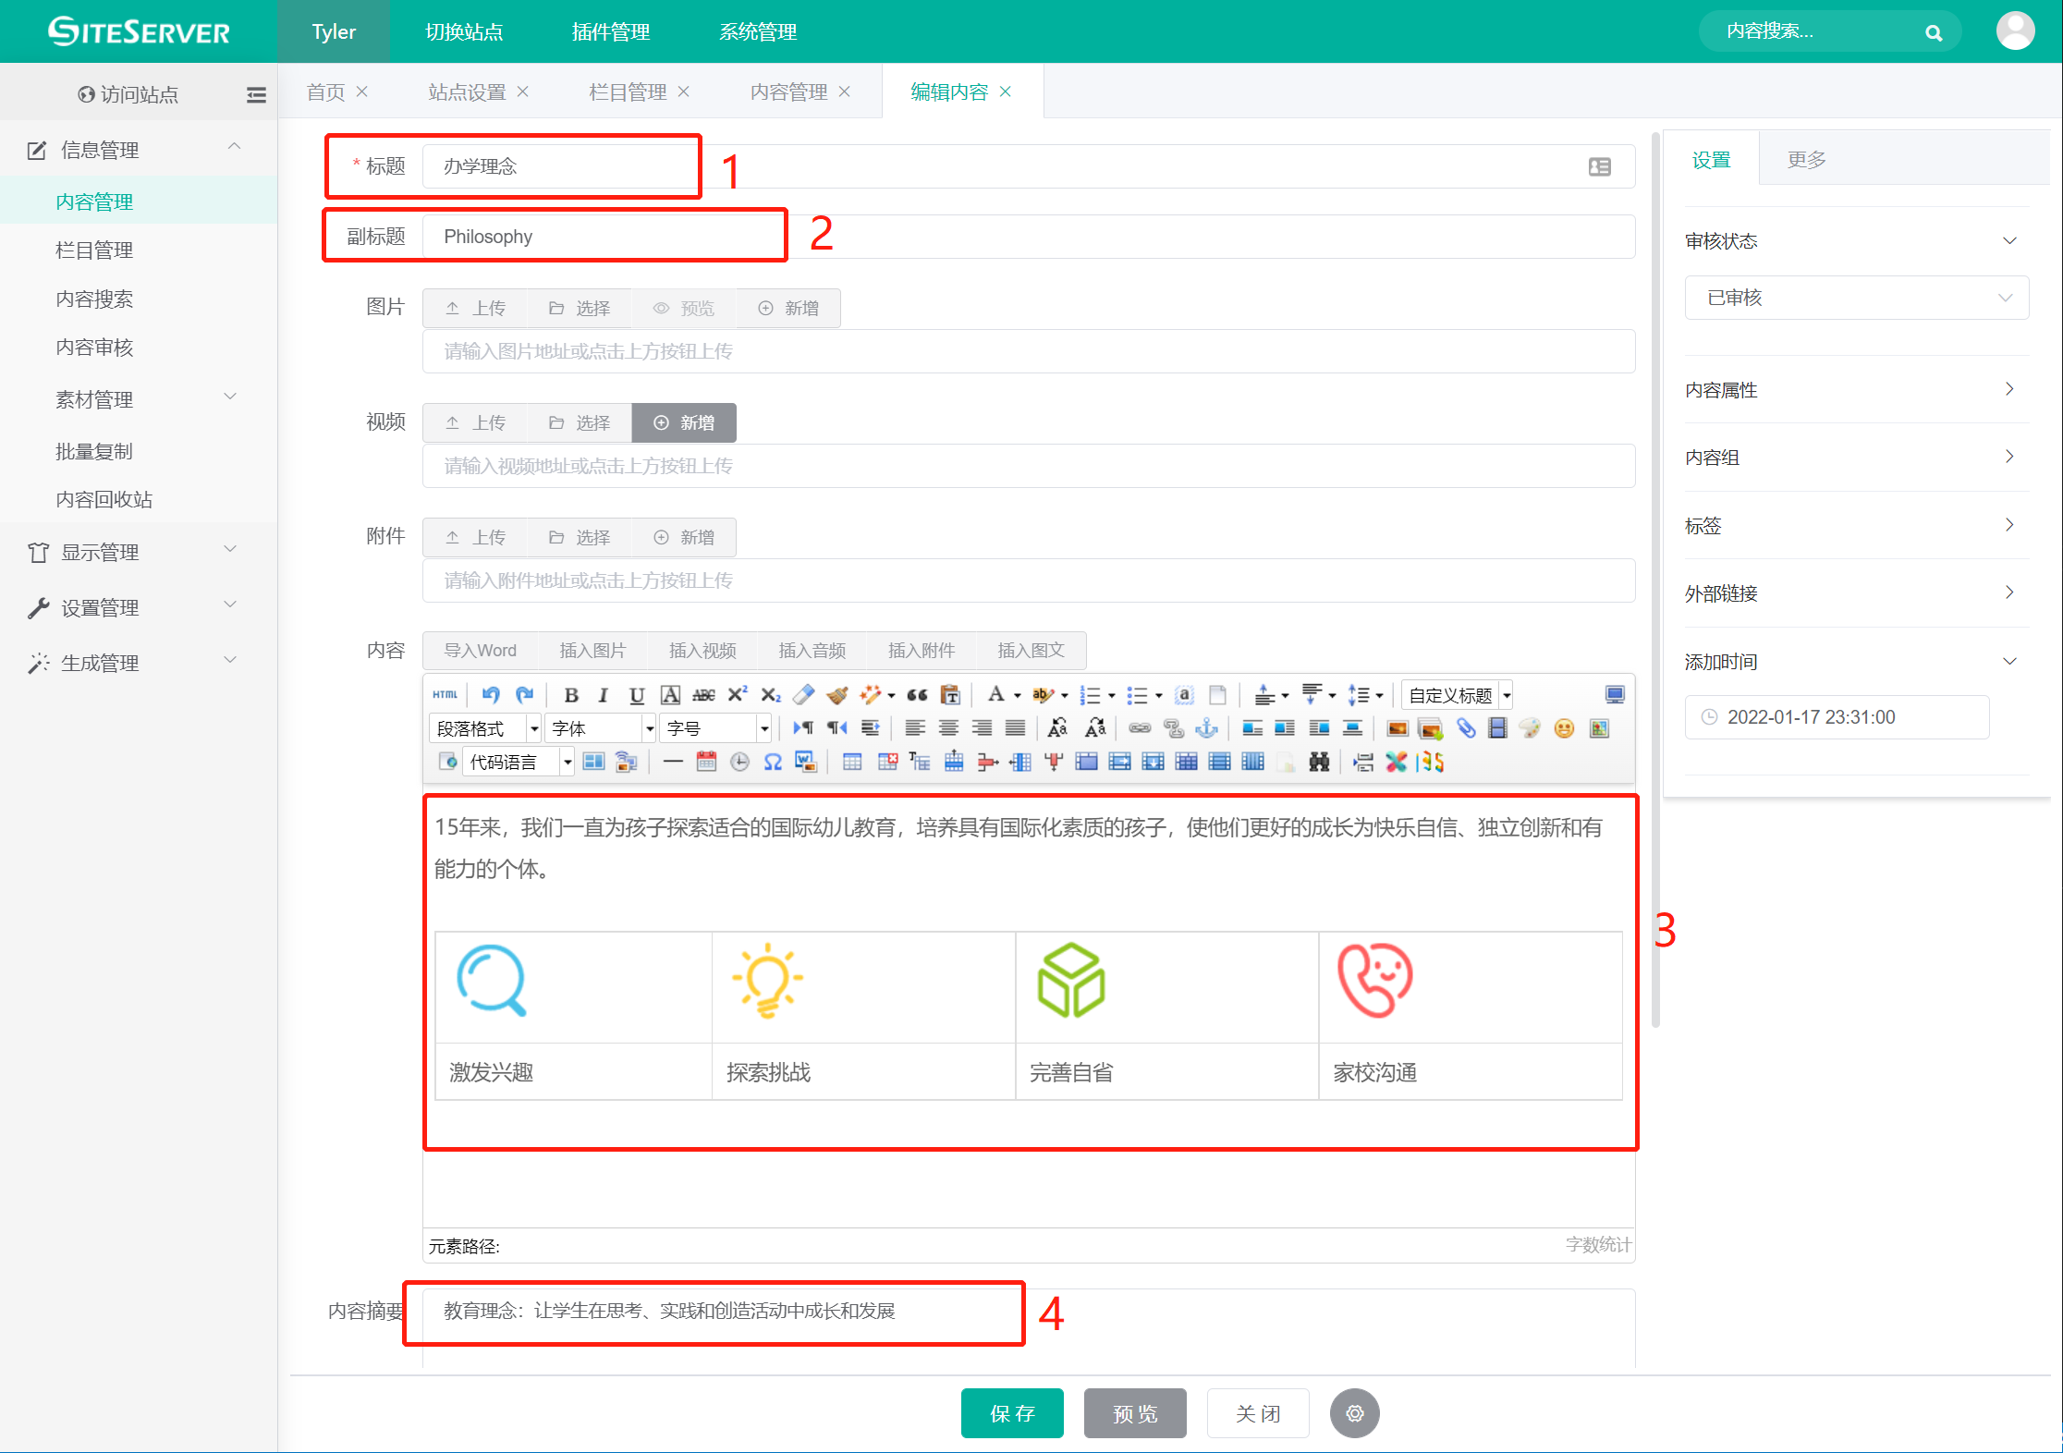Open the 插件管理 top menu
Screen dimensions: 2063x1453
click(611, 31)
